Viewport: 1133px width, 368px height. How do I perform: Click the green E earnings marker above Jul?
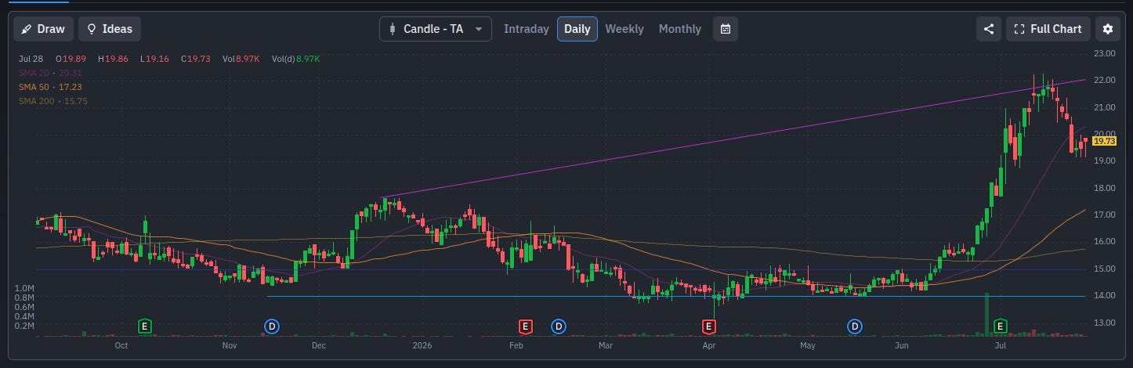pos(1000,325)
